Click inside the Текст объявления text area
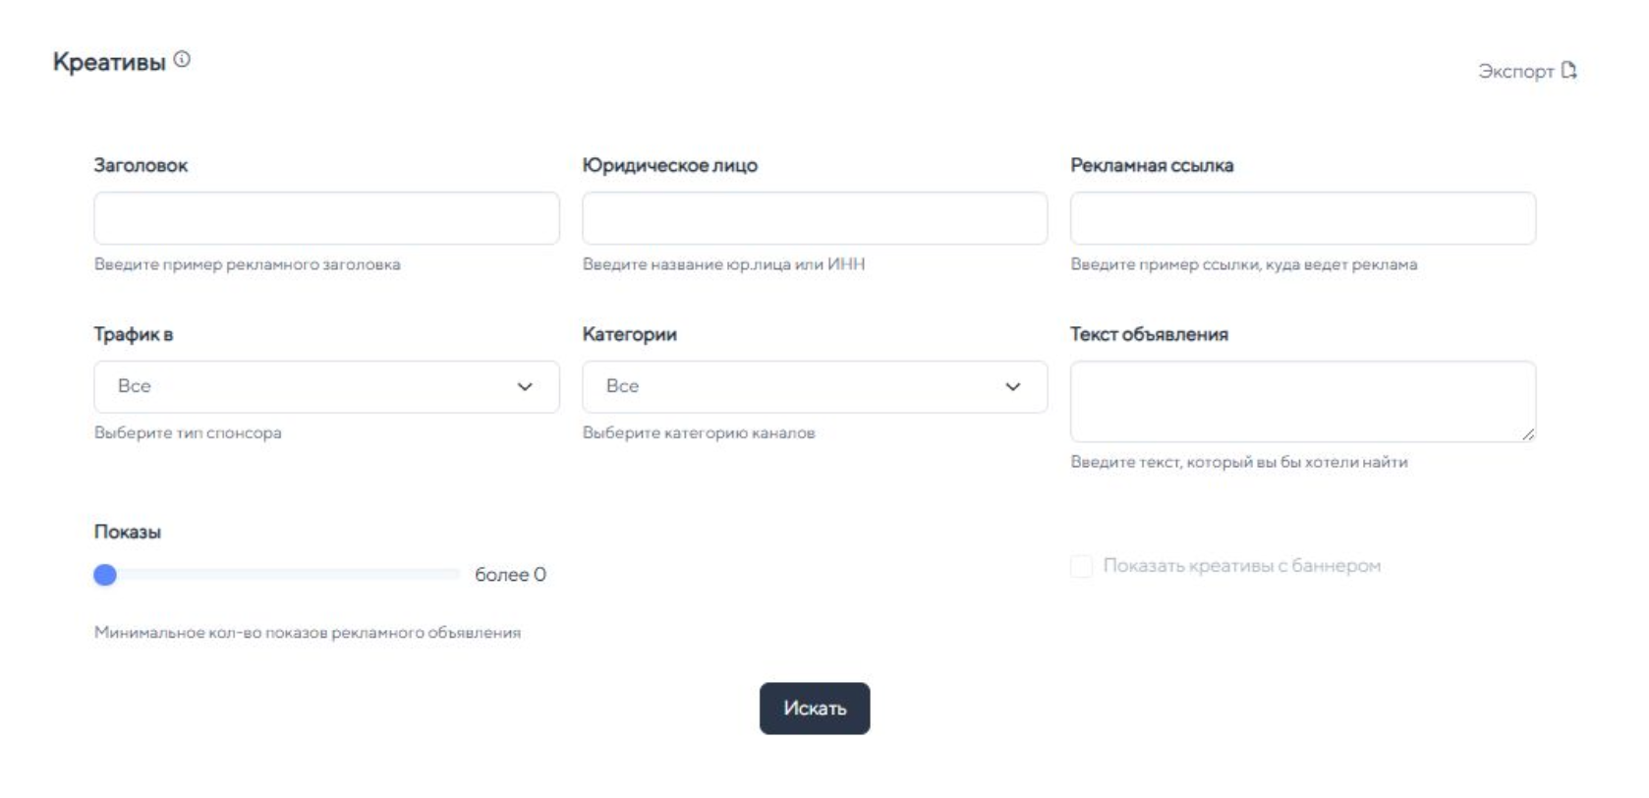 tap(1302, 401)
